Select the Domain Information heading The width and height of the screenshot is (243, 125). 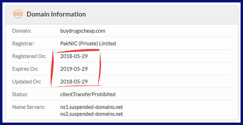(56, 14)
